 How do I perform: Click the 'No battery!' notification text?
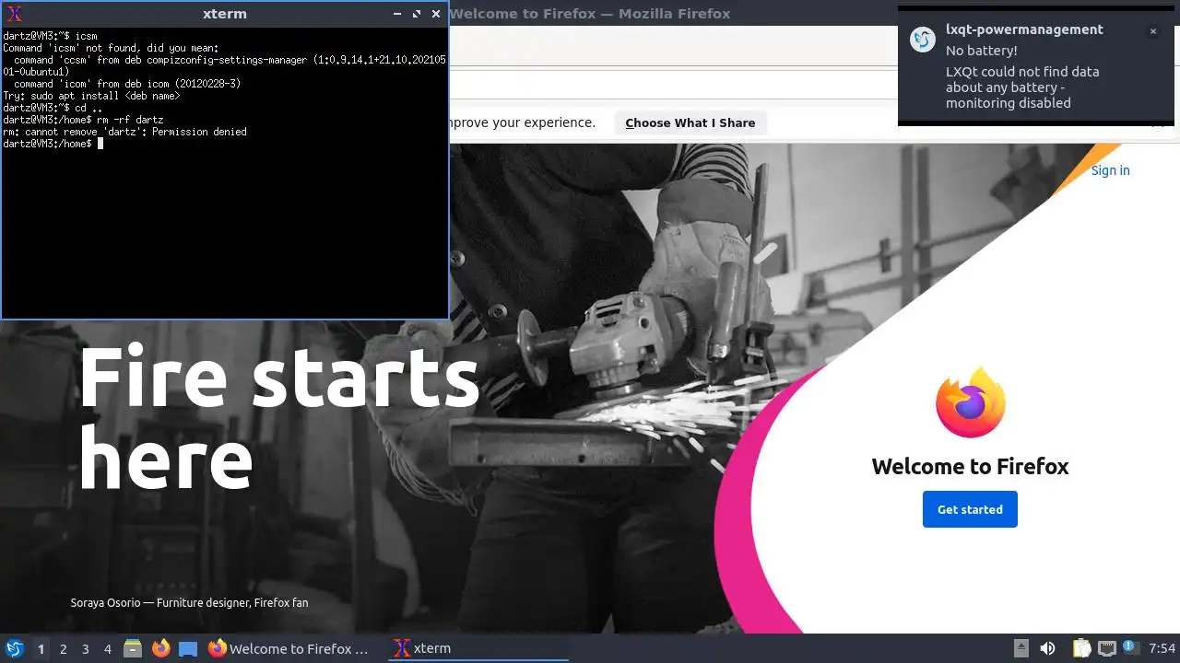coord(982,51)
